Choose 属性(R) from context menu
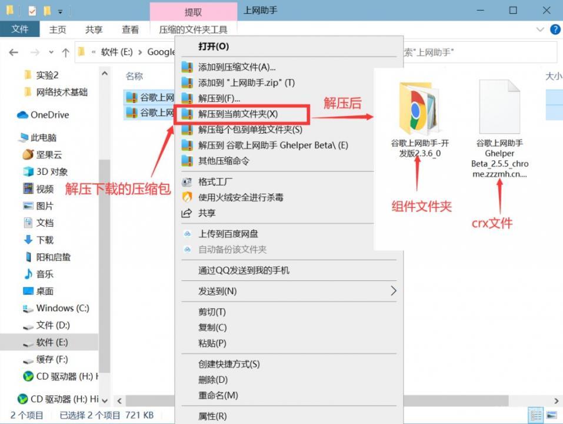 (288, 416)
